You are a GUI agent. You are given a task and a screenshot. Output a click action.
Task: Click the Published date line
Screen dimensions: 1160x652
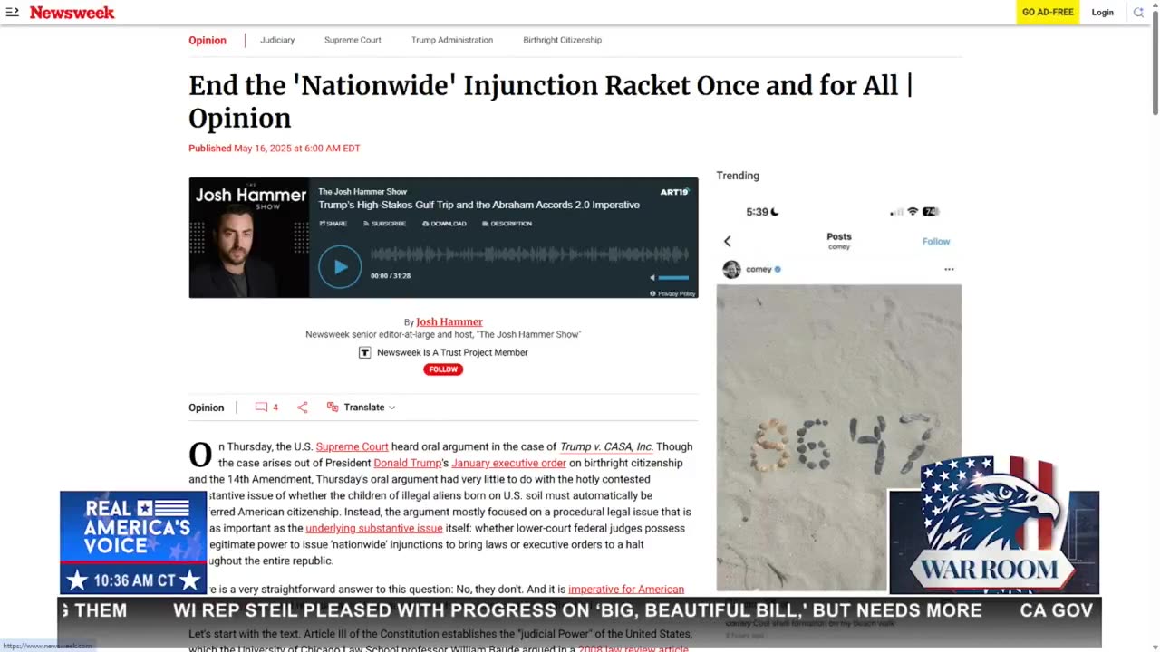(x=275, y=149)
